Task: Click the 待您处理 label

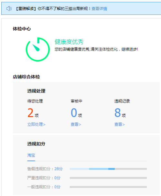Action: click(x=35, y=101)
